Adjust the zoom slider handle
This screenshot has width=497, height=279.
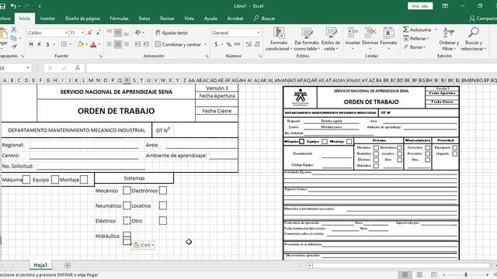pyautogui.click(x=466, y=274)
